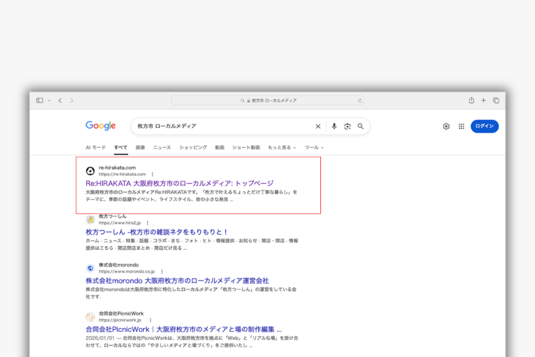Viewport: 535px width, 357px height.
Task: Open the sidebar options dropdown arrow
Action: pyautogui.click(x=49, y=101)
